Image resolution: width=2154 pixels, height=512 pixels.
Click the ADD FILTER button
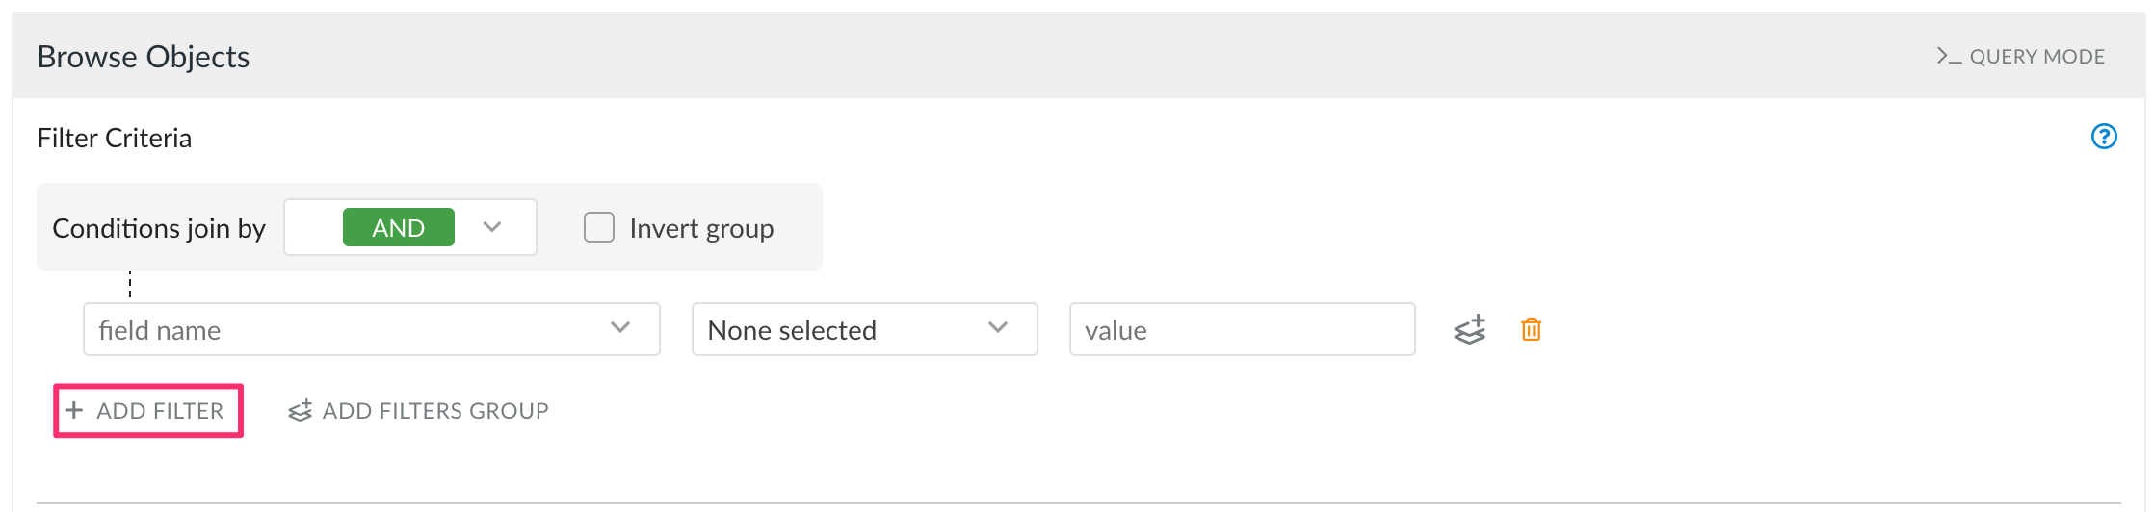(148, 411)
